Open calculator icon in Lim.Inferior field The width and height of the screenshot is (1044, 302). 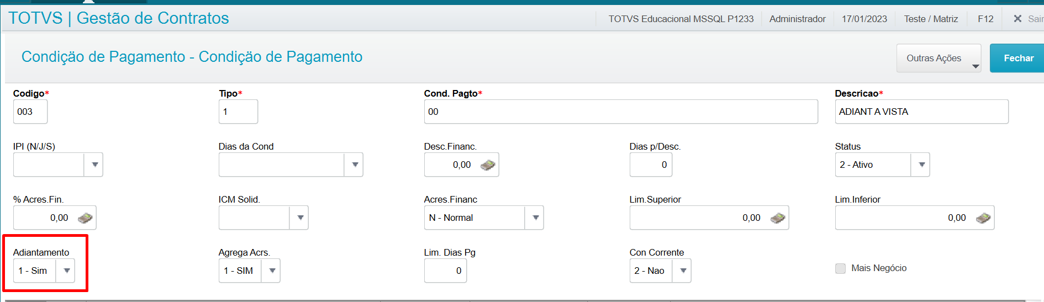pyautogui.click(x=983, y=218)
